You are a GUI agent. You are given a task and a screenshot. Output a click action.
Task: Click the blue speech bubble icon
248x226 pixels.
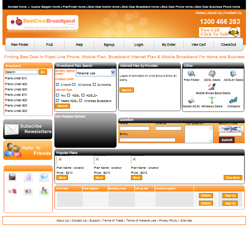[x=44, y=177]
